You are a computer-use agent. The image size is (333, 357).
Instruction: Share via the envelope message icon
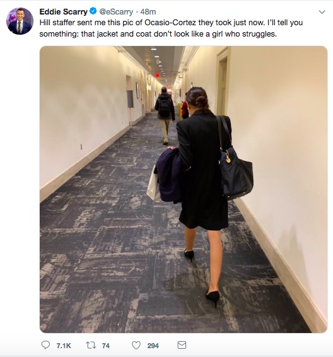point(182,345)
